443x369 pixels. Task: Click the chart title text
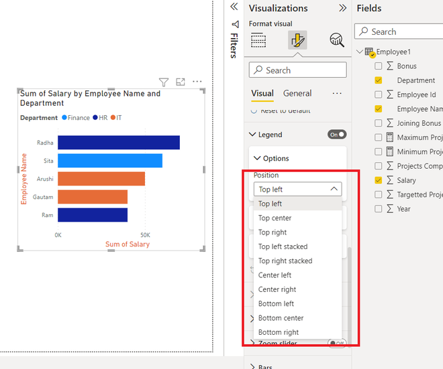pos(90,98)
